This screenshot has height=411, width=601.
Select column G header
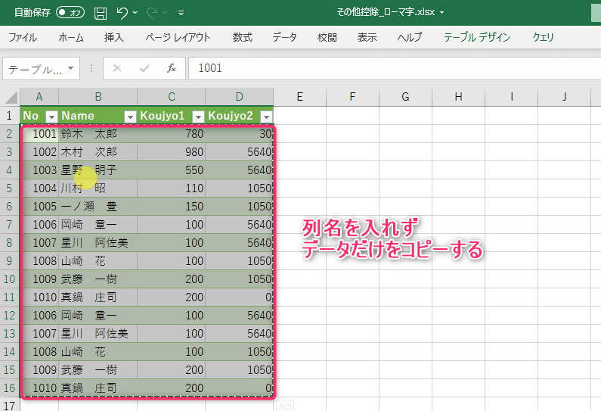[x=405, y=97]
